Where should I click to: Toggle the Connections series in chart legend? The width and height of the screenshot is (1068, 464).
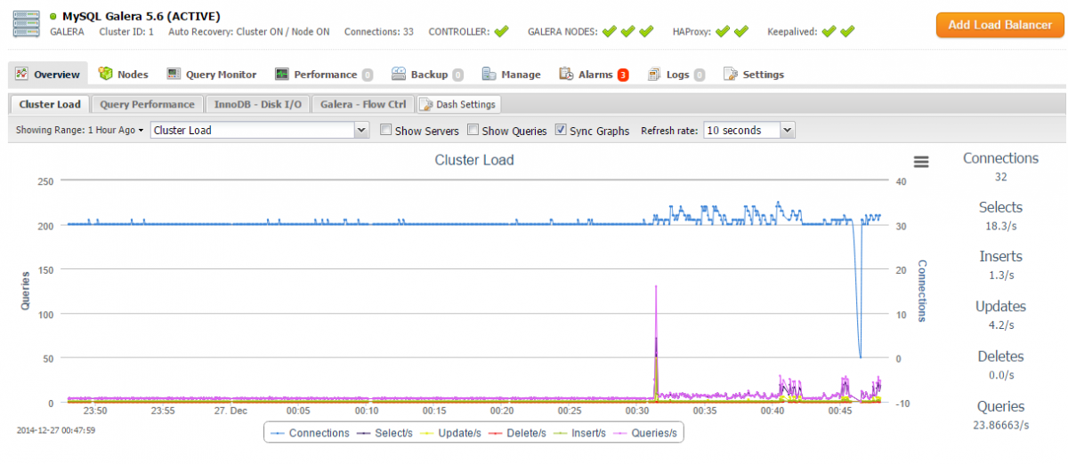tap(311, 433)
